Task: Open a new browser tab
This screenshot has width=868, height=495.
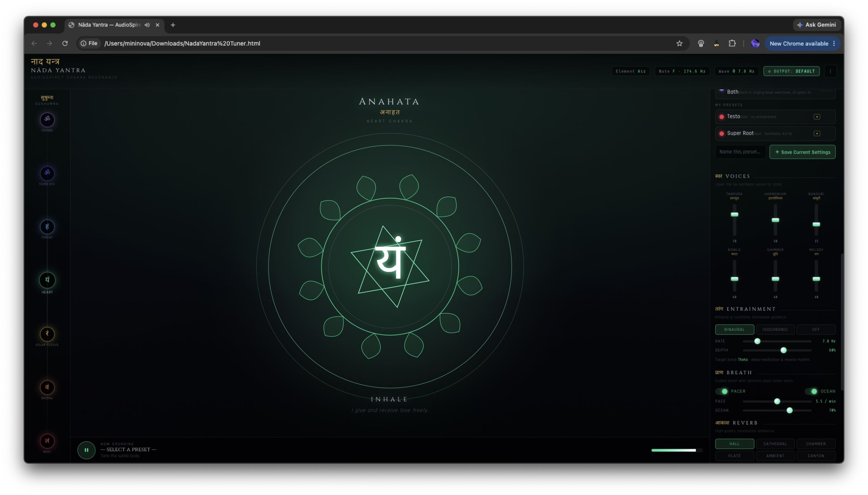Action: 173,25
